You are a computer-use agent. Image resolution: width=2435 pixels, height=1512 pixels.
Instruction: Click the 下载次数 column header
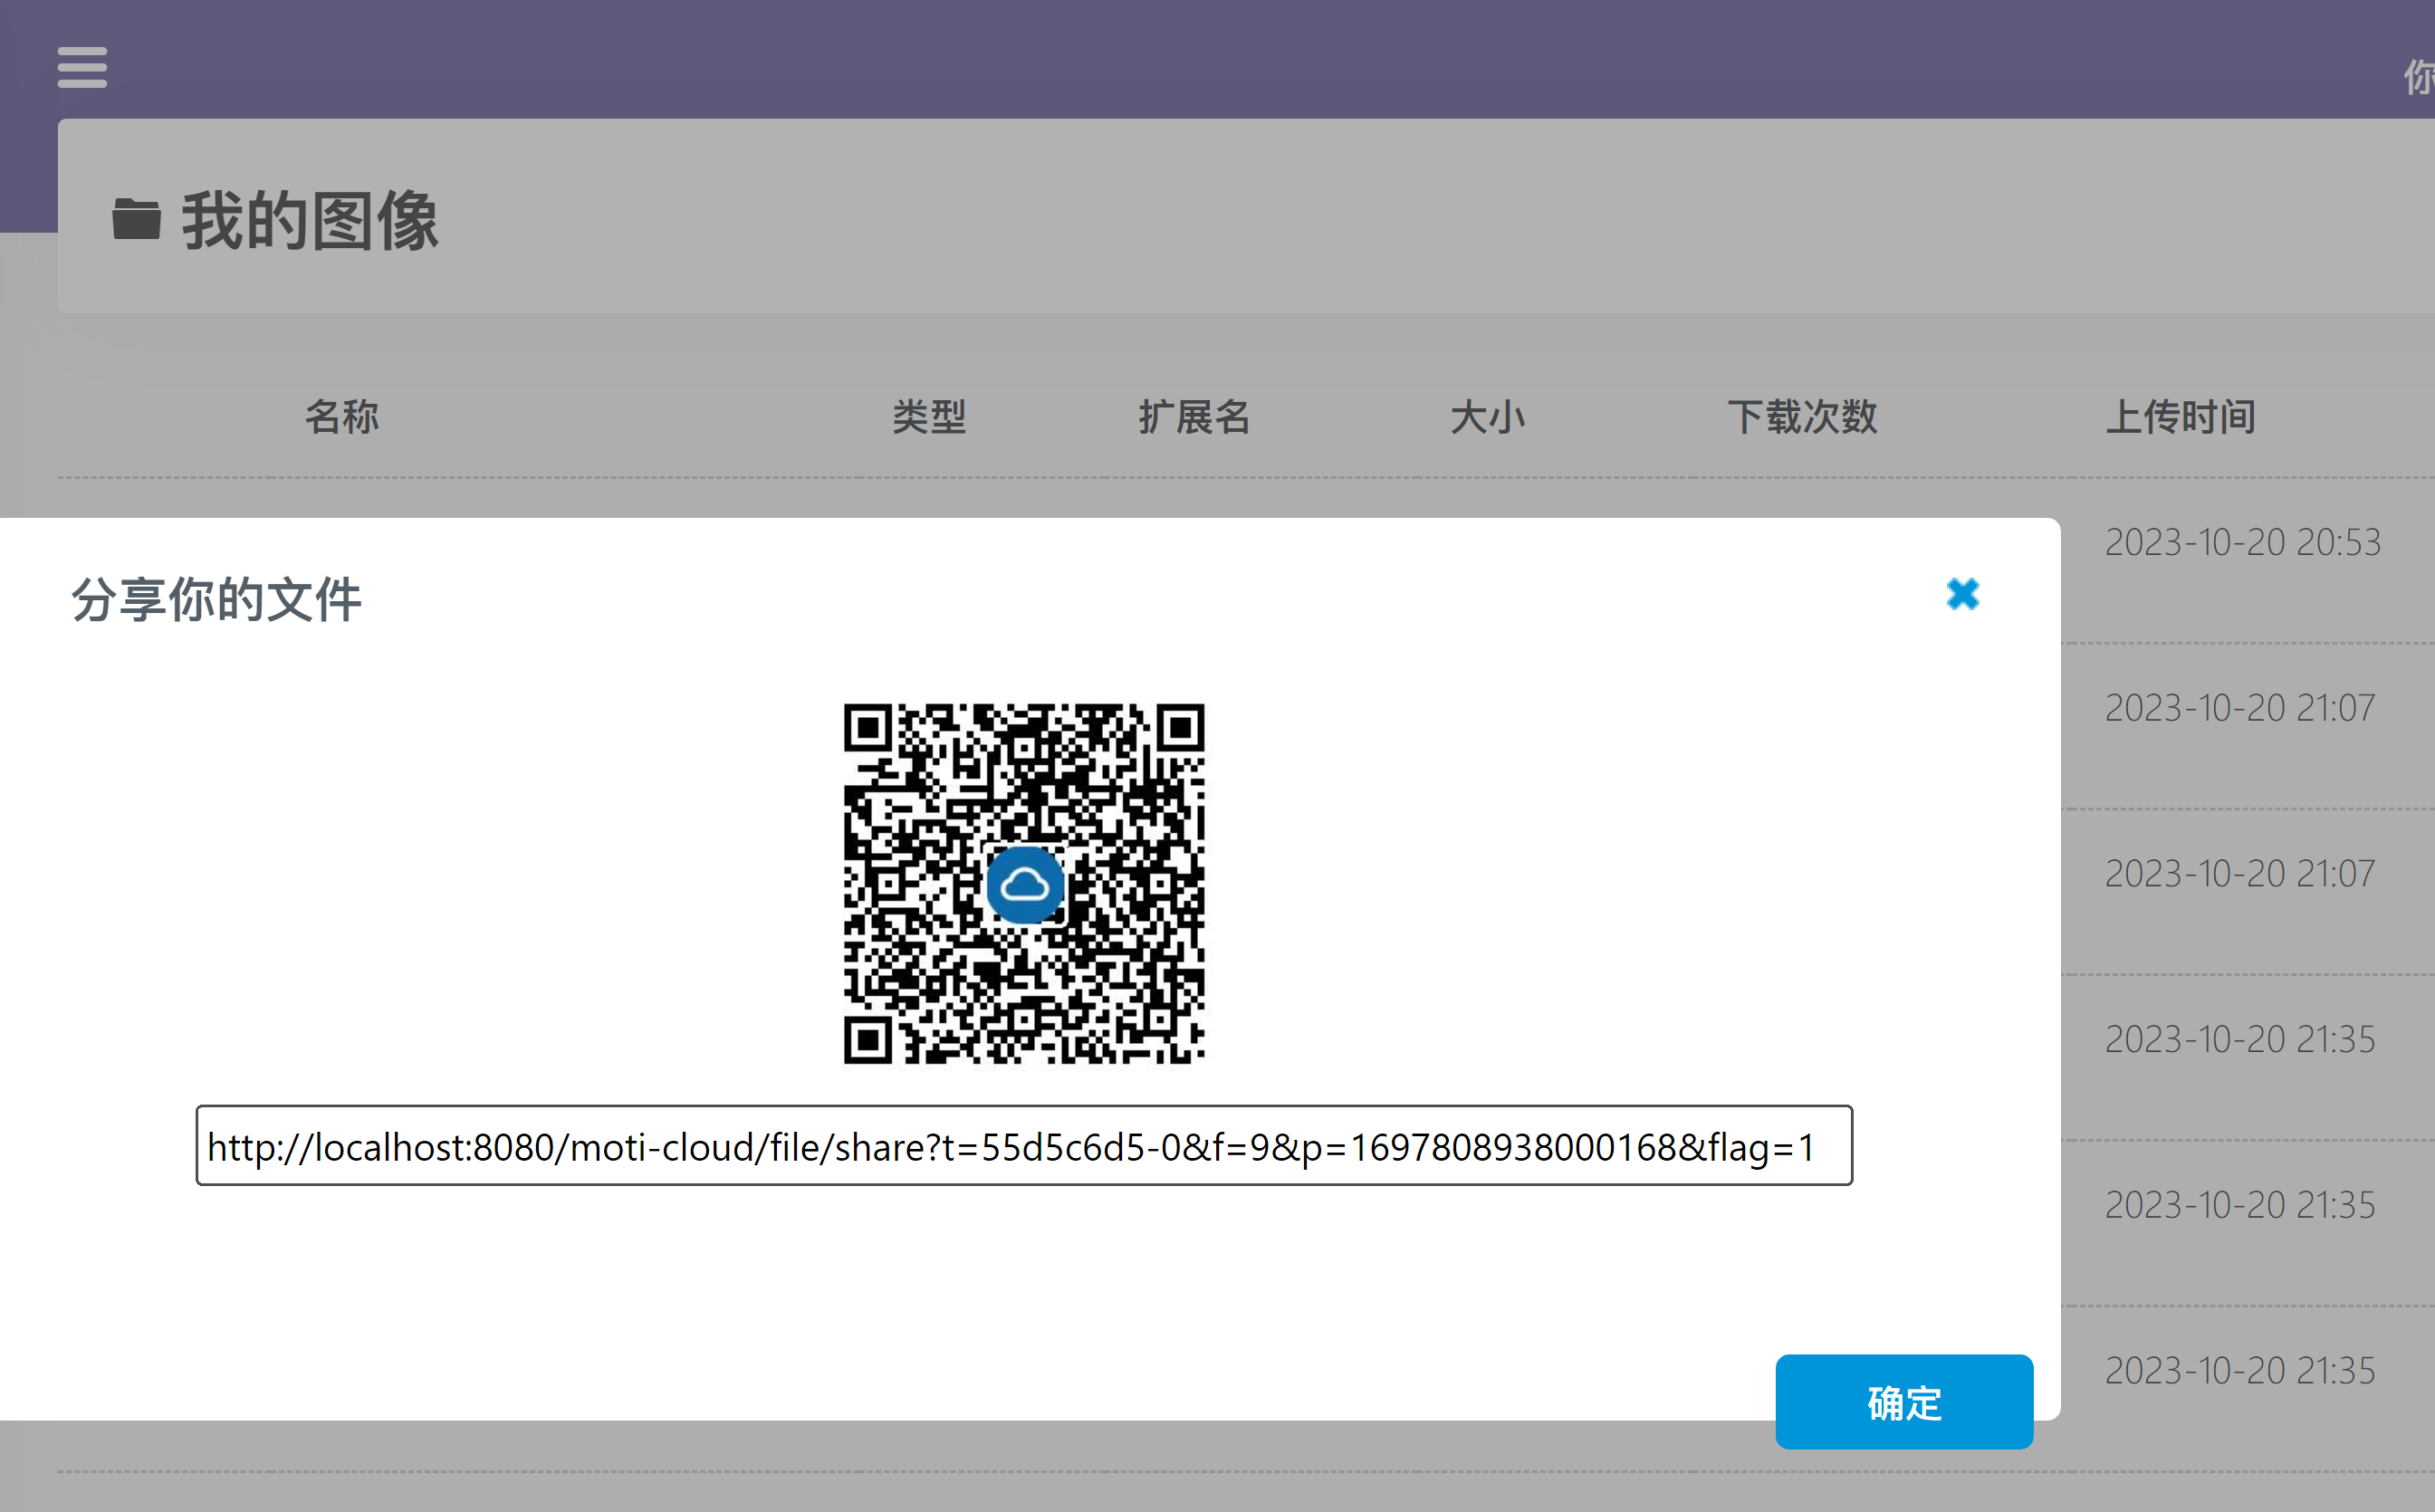(x=1802, y=416)
